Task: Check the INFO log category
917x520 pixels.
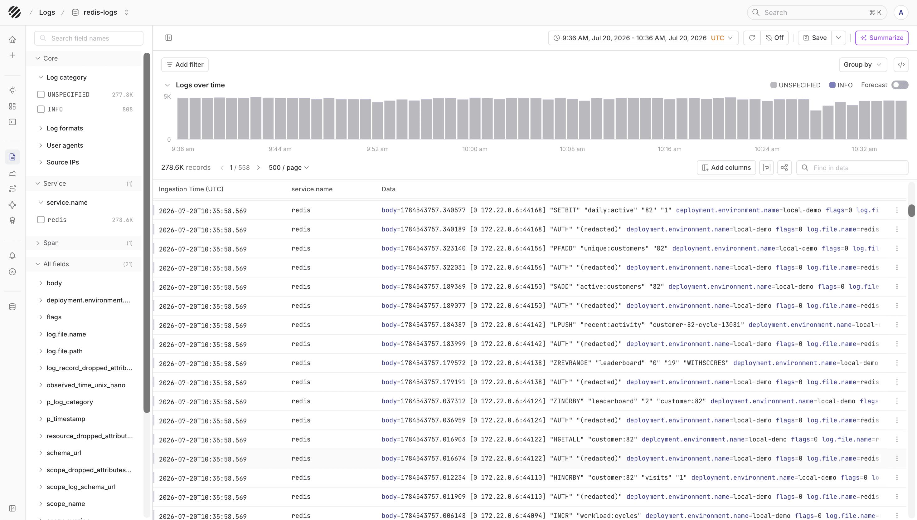Action: coord(41,109)
